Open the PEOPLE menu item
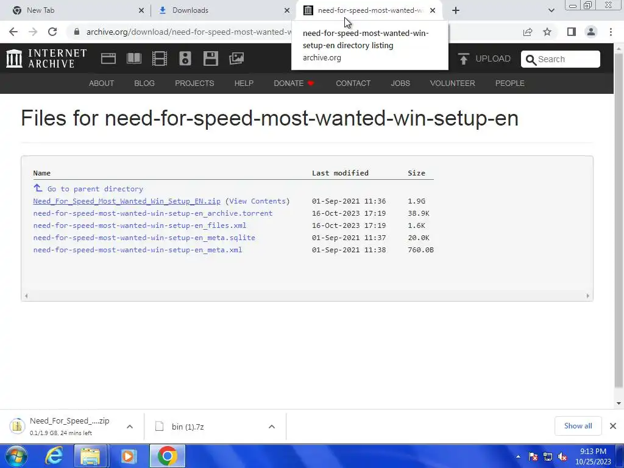Image resolution: width=624 pixels, height=468 pixels. (510, 83)
